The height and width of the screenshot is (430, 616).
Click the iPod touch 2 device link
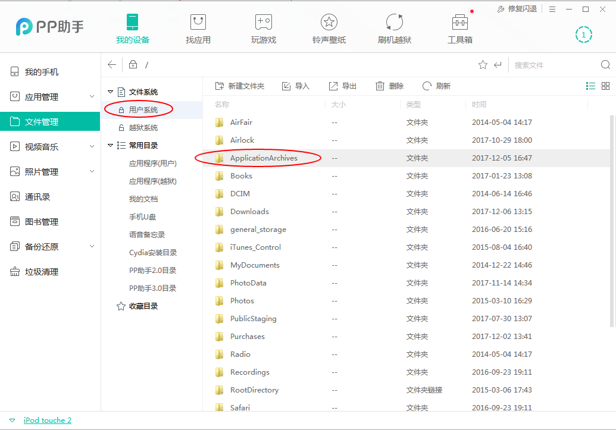pos(47,420)
